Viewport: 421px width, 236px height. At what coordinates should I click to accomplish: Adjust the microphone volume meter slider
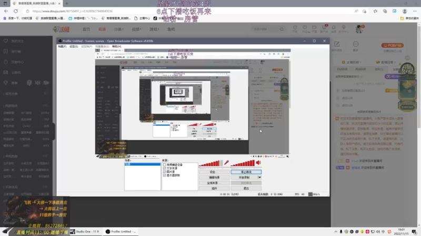pyautogui.click(x=210, y=163)
